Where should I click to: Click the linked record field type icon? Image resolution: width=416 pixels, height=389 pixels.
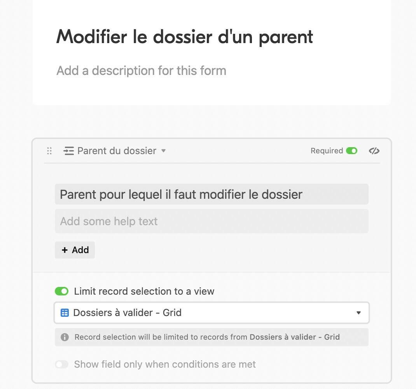[69, 151]
